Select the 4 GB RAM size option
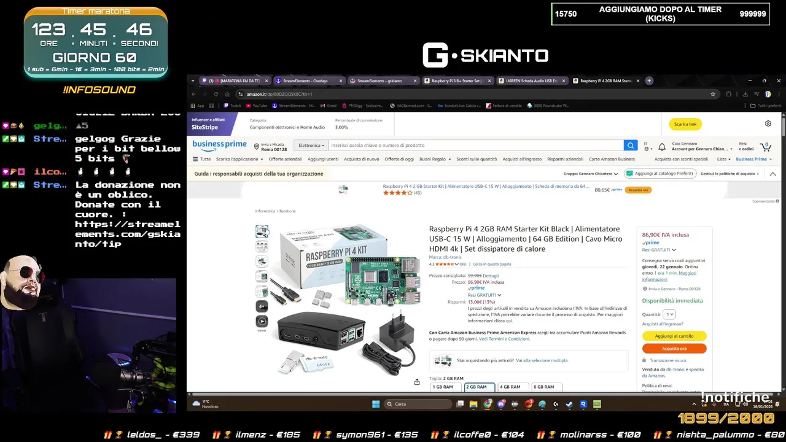This screenshot has width=786, height=442. click(513, 387)
